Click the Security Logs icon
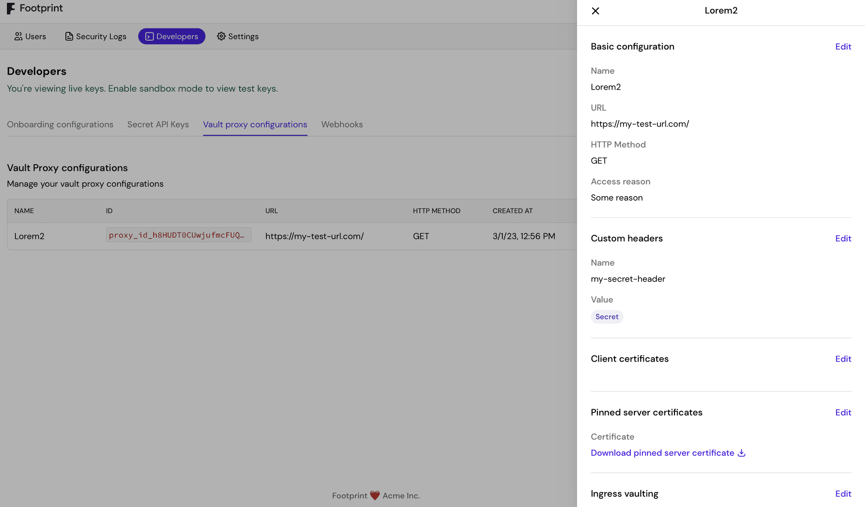 68,36
